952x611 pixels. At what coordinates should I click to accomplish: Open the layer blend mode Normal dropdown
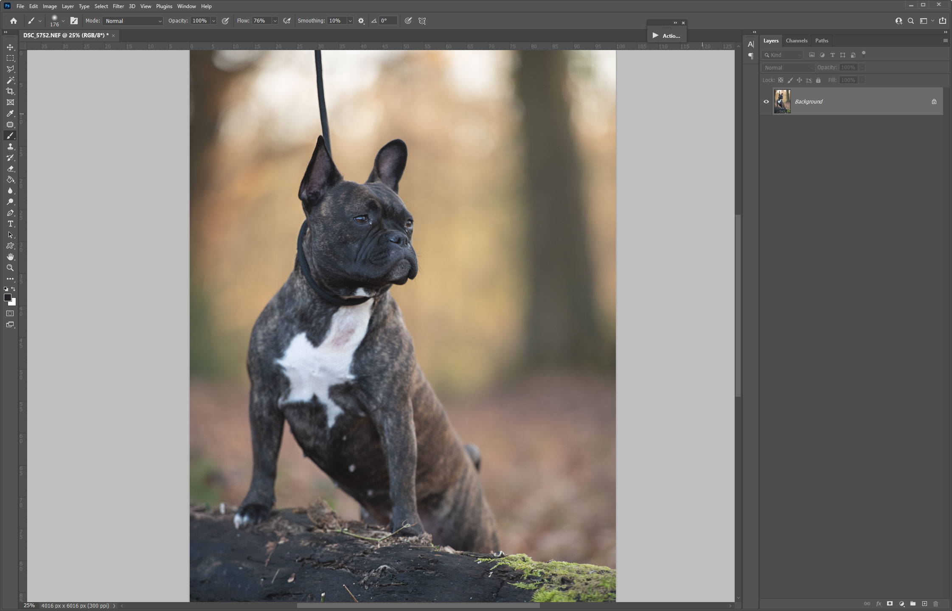click(x=788, y=67)
